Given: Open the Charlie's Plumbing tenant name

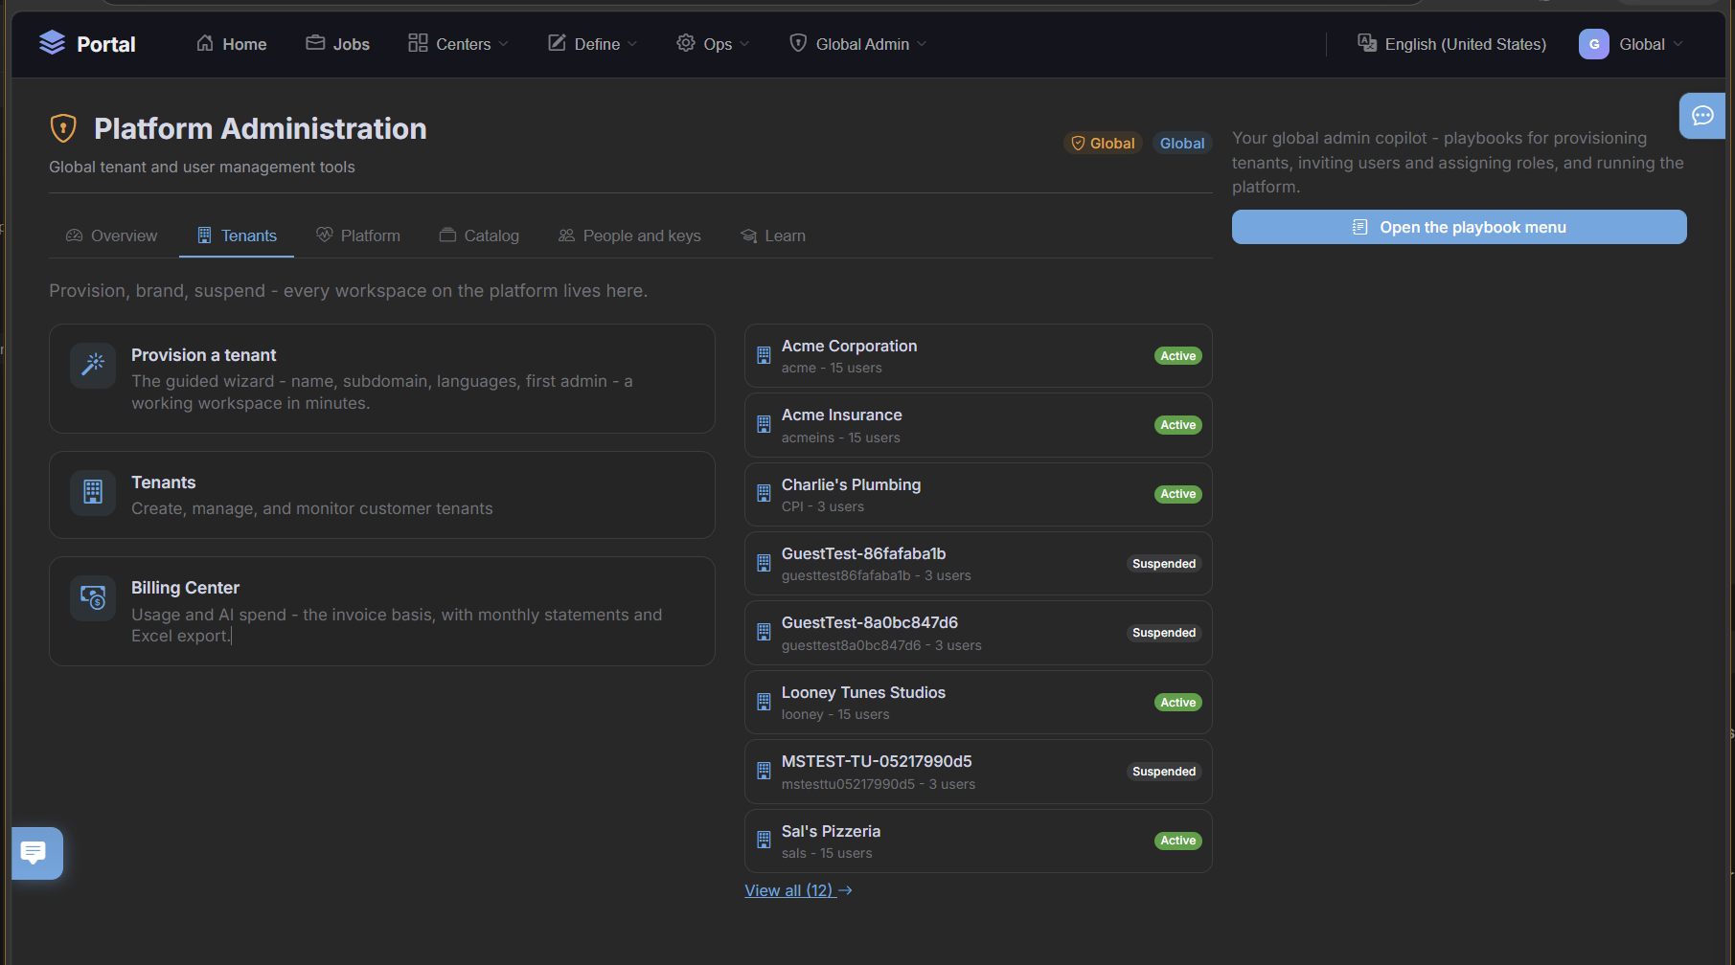Looking at the screenshot, I should (851, 484).
